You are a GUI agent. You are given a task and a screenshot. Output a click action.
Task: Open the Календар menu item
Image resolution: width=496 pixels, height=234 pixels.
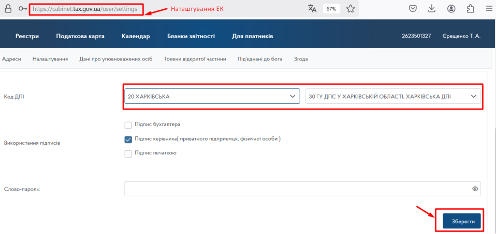click(x=136, y=36)
